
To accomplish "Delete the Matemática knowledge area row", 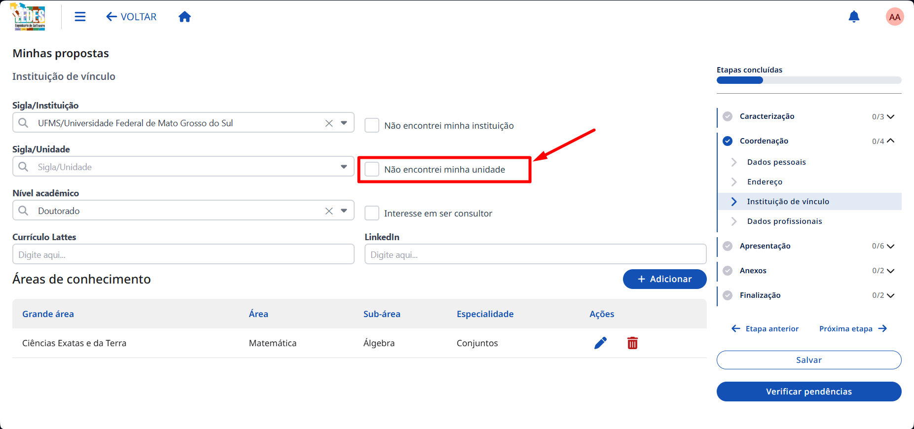I will [x=632, y=343].
